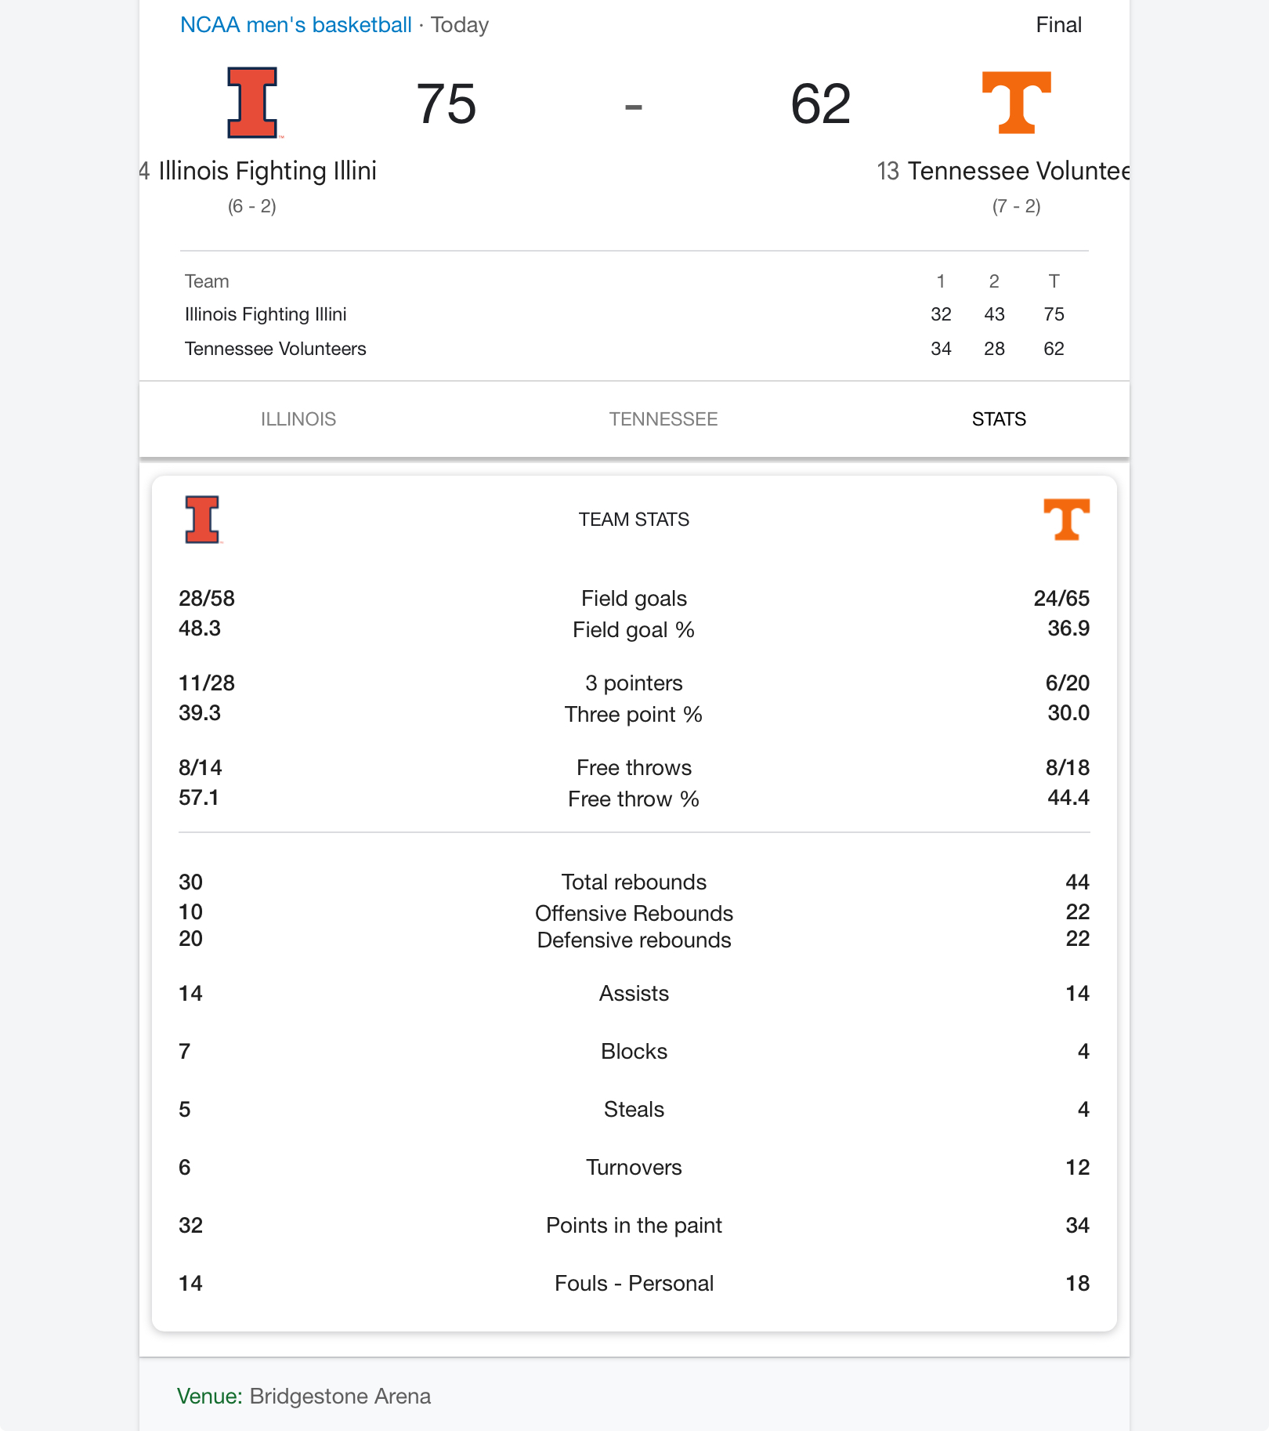
Task: Click the Illinois Fighting Illini scoreboard row
Action: [624, 314]
